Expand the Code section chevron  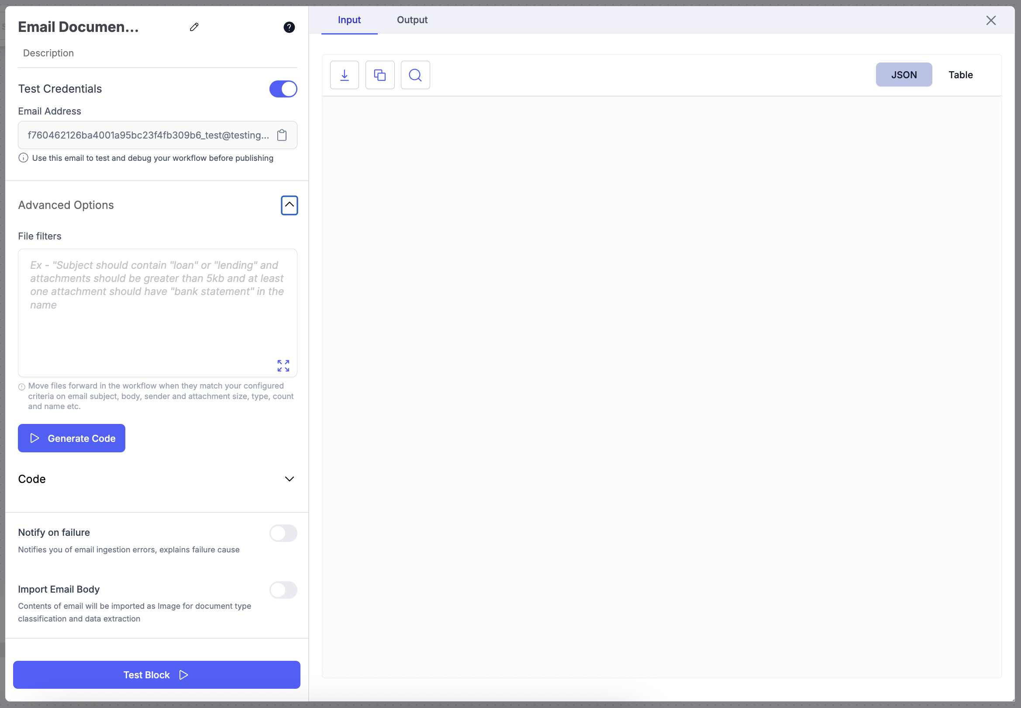tap(289, 479)
